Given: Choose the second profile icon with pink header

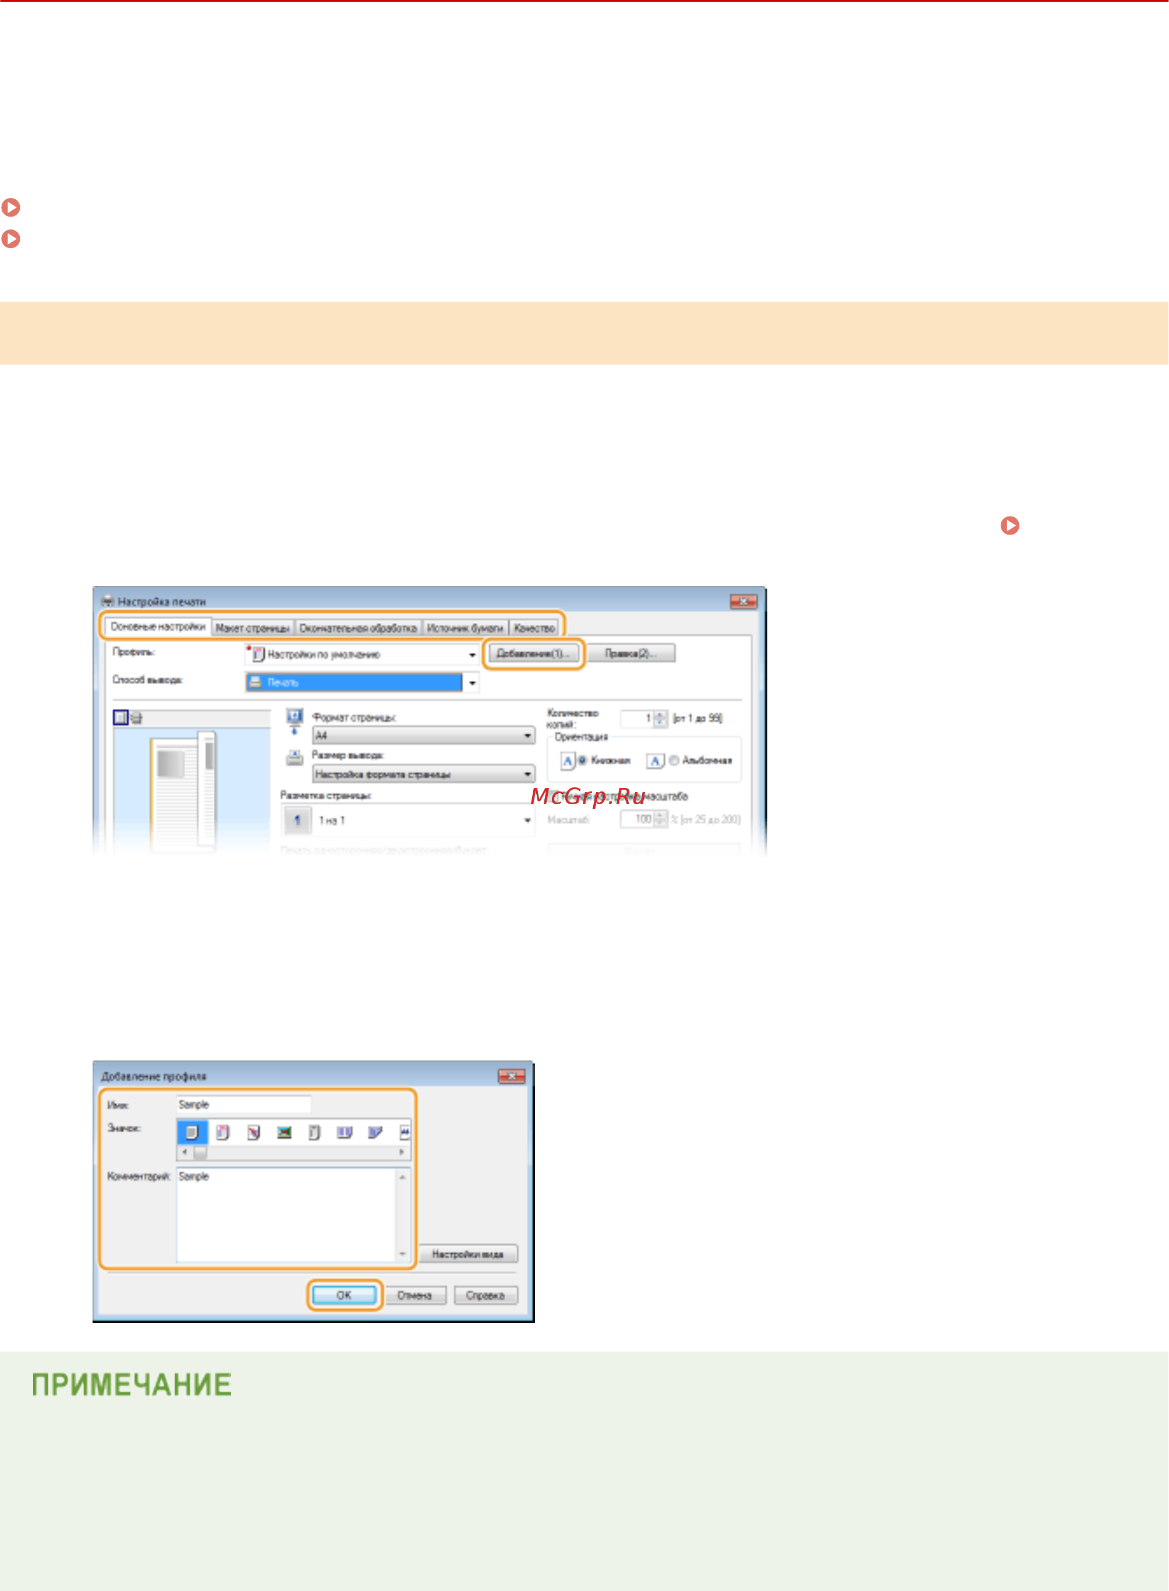Looking at the screenshot, I should click(222, 1133).
